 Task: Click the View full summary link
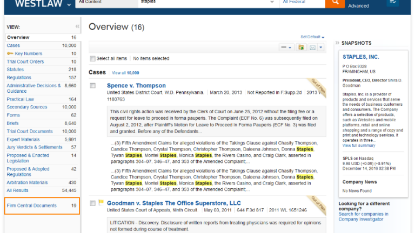coord(359,146)
